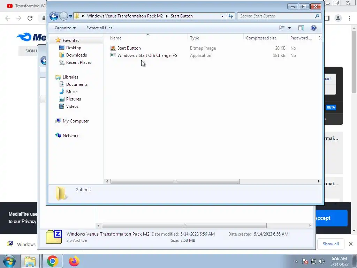Open the Explorer help icon

313,28
